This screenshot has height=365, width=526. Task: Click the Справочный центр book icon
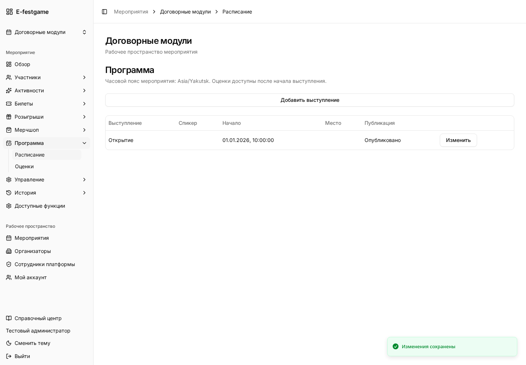click(9, 318)
